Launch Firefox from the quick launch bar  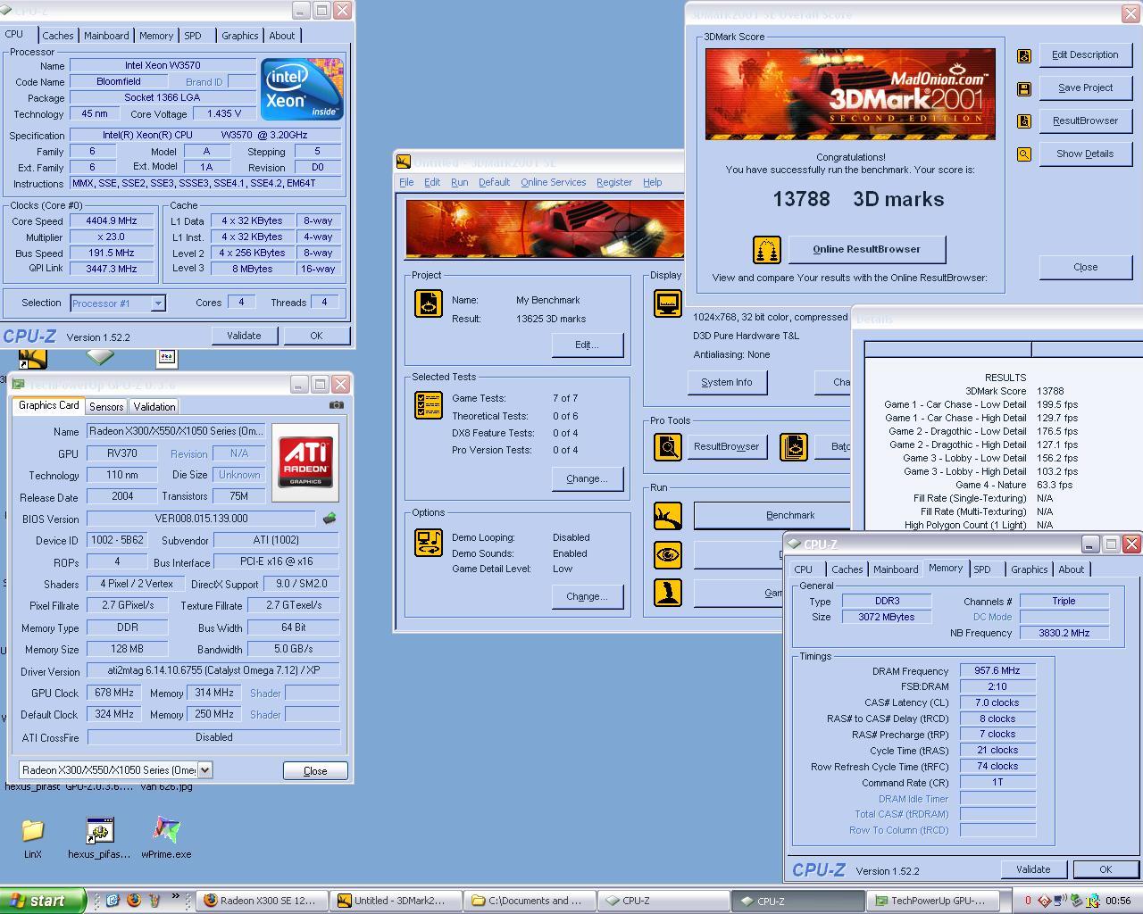pos(134,901)
